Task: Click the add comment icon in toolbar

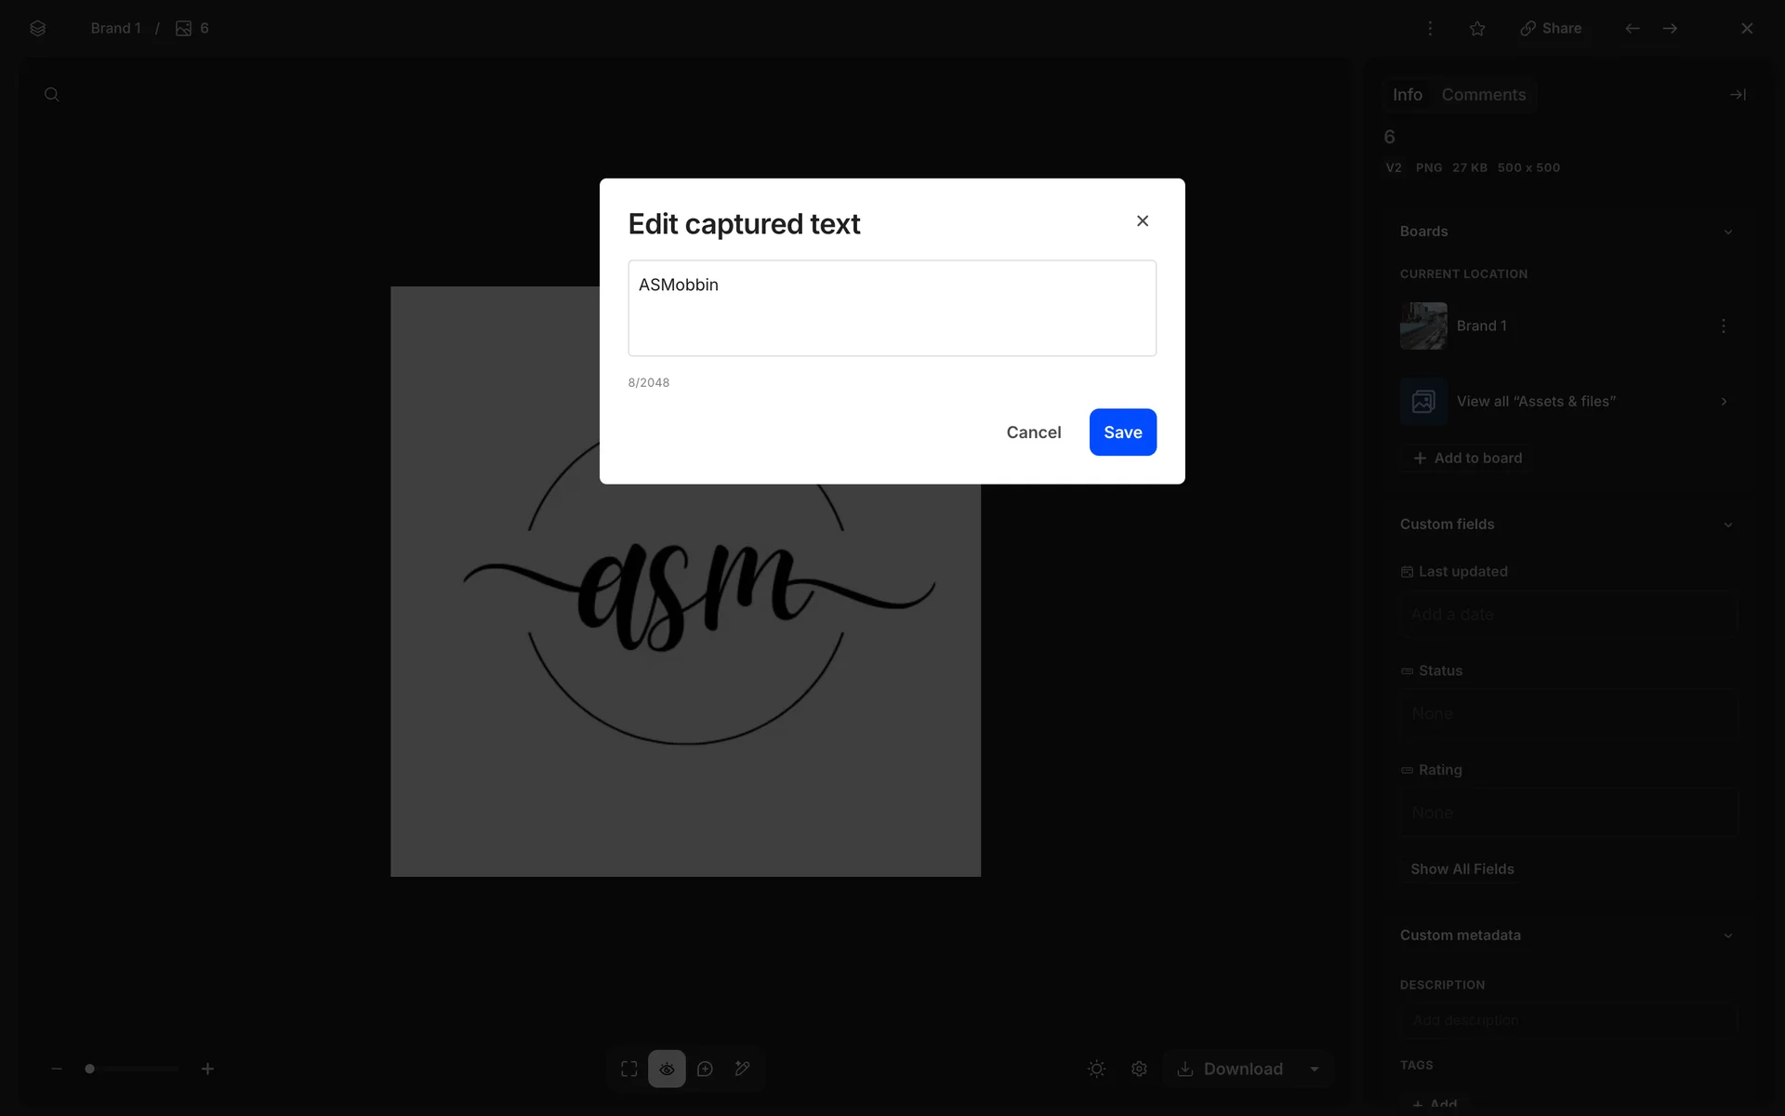Action: [705, 1069]
